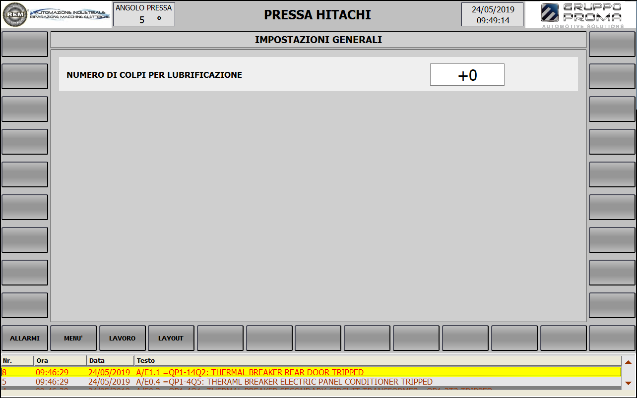Viewport: 637px width, 398px height.
Task: Click the alarm list up arrow
Action: coord(628,362)
